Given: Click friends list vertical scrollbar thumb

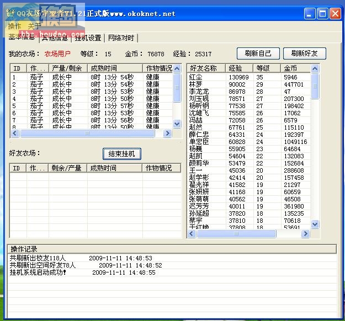Looking at the screenshot, I should [315, 86].
